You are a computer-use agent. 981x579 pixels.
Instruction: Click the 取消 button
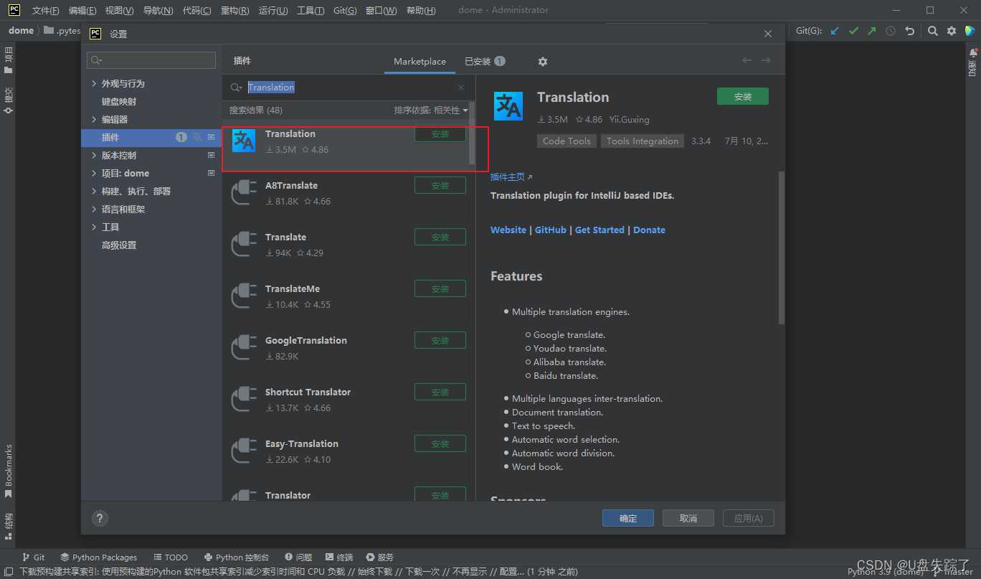click(688, 518)
